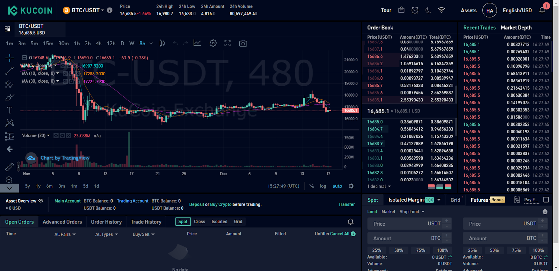The height and width of the screenshot is (271, 559).
Task: Open the English/USD language selector
Action: 517,10
